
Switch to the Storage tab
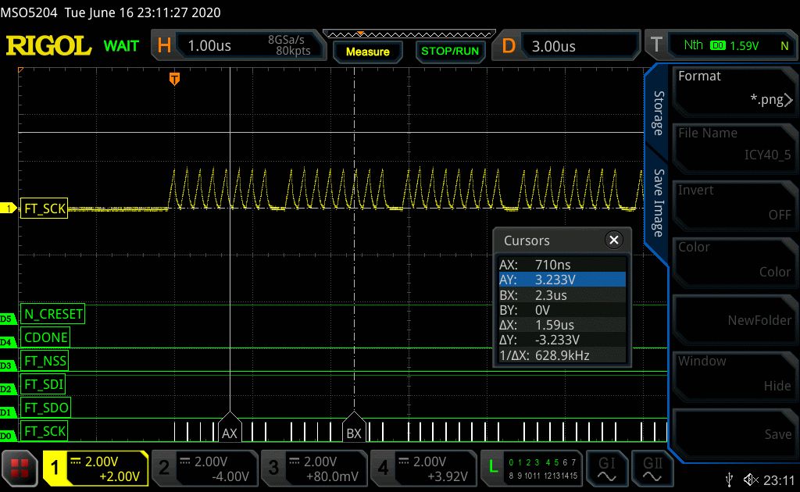click(x=659, y=112)
